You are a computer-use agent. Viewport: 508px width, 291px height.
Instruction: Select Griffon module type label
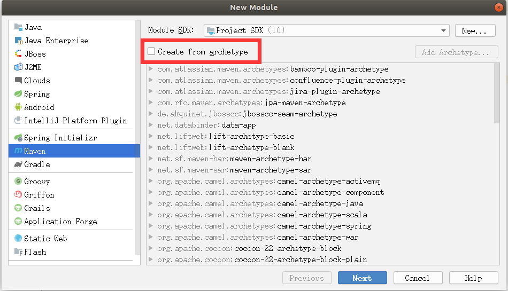[x=39, y=195]
